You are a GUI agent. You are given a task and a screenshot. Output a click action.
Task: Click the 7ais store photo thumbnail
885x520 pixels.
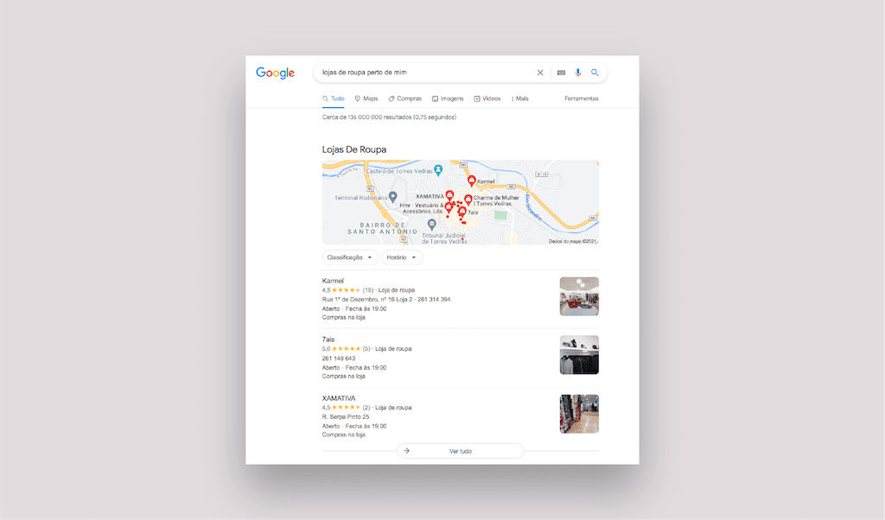(x=579, y=355)
